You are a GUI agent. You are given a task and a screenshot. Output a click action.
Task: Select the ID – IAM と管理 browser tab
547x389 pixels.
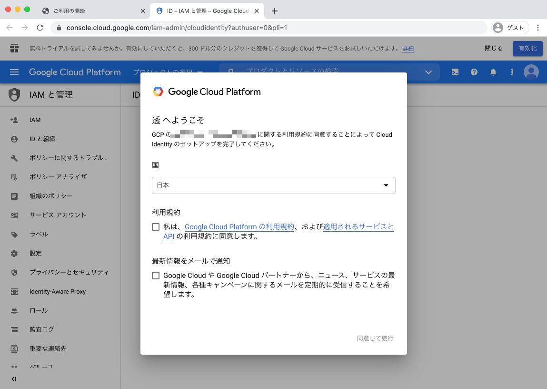[207, 11]
